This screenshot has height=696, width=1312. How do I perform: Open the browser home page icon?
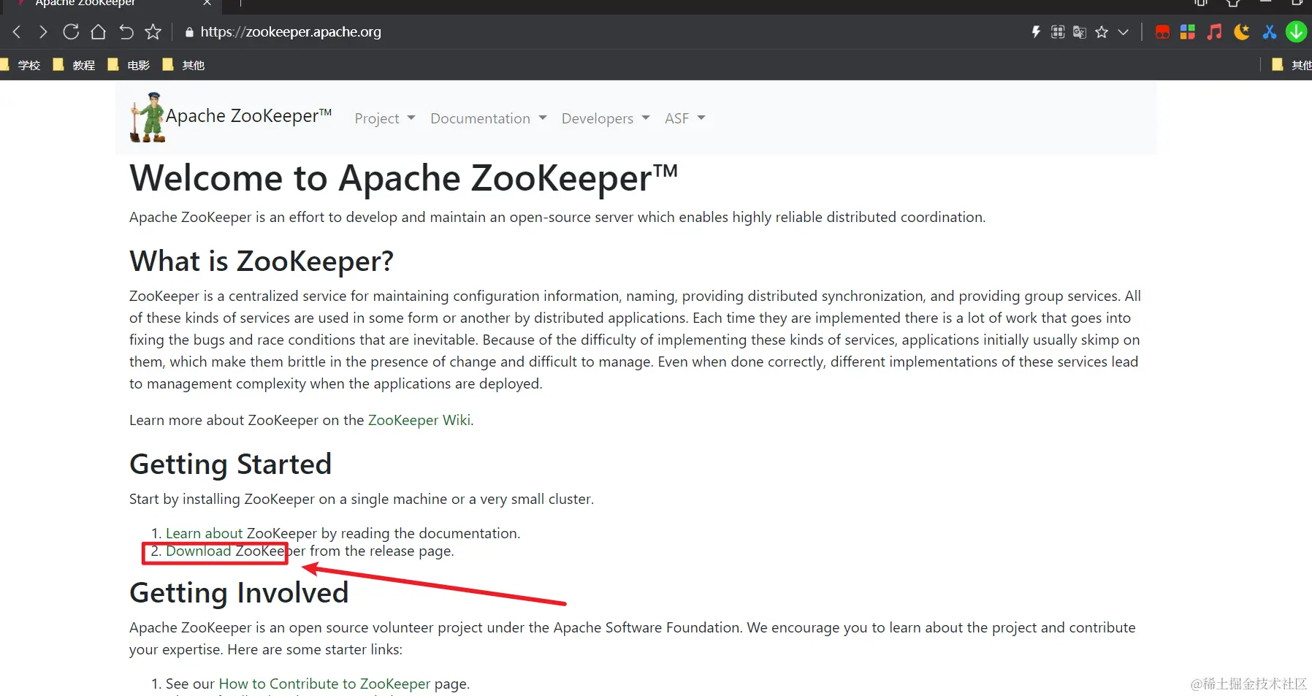pos(99,32)
